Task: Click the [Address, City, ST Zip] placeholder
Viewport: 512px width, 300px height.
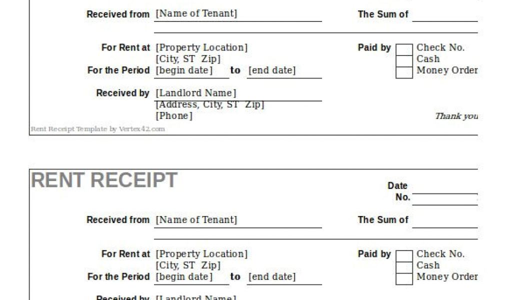Action: tap(210, 105)
